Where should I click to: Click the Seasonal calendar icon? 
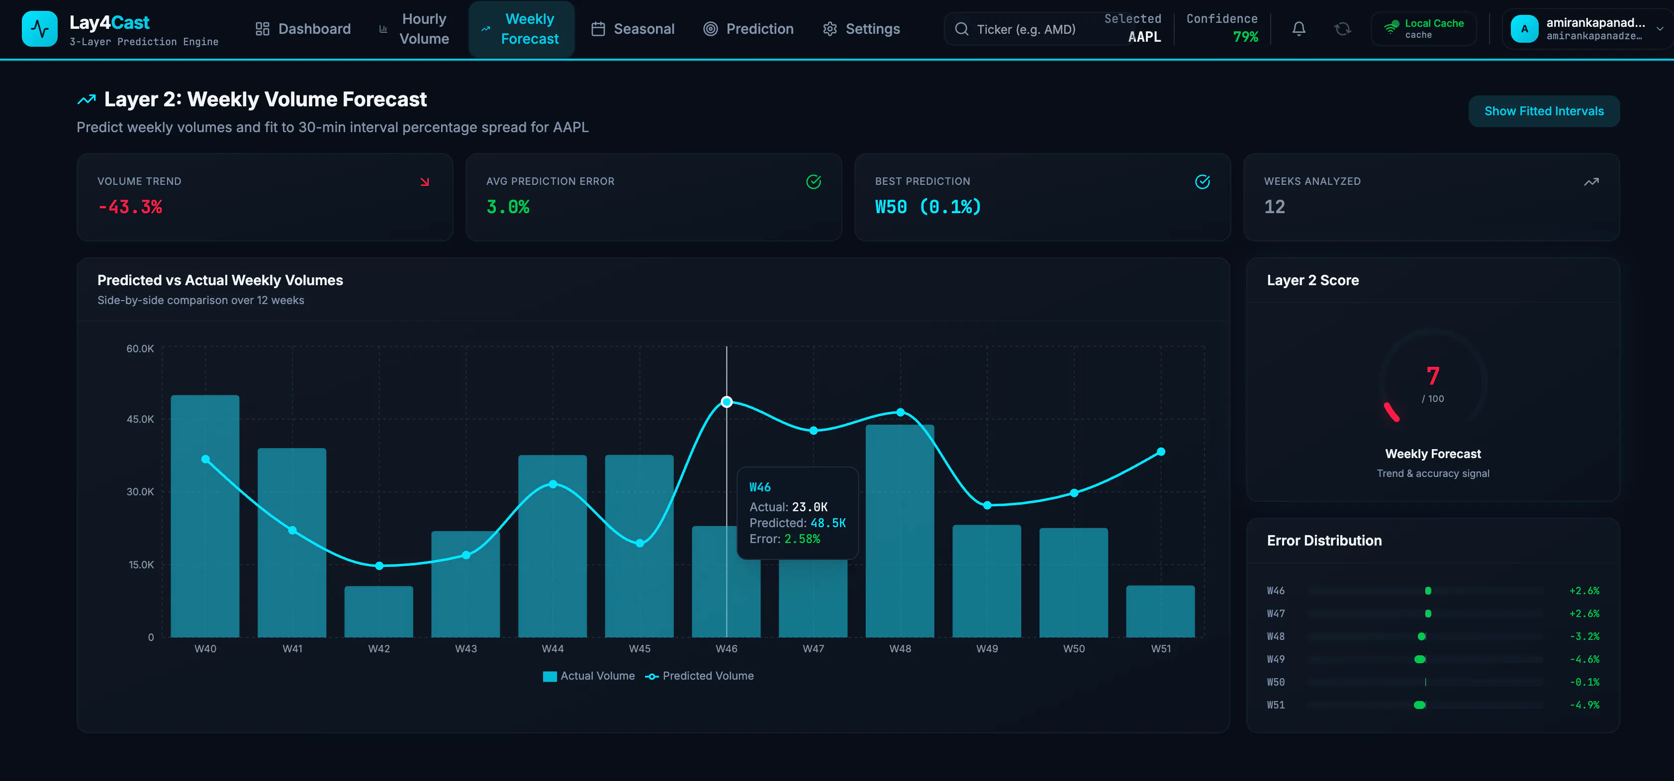tap(598, 29)
